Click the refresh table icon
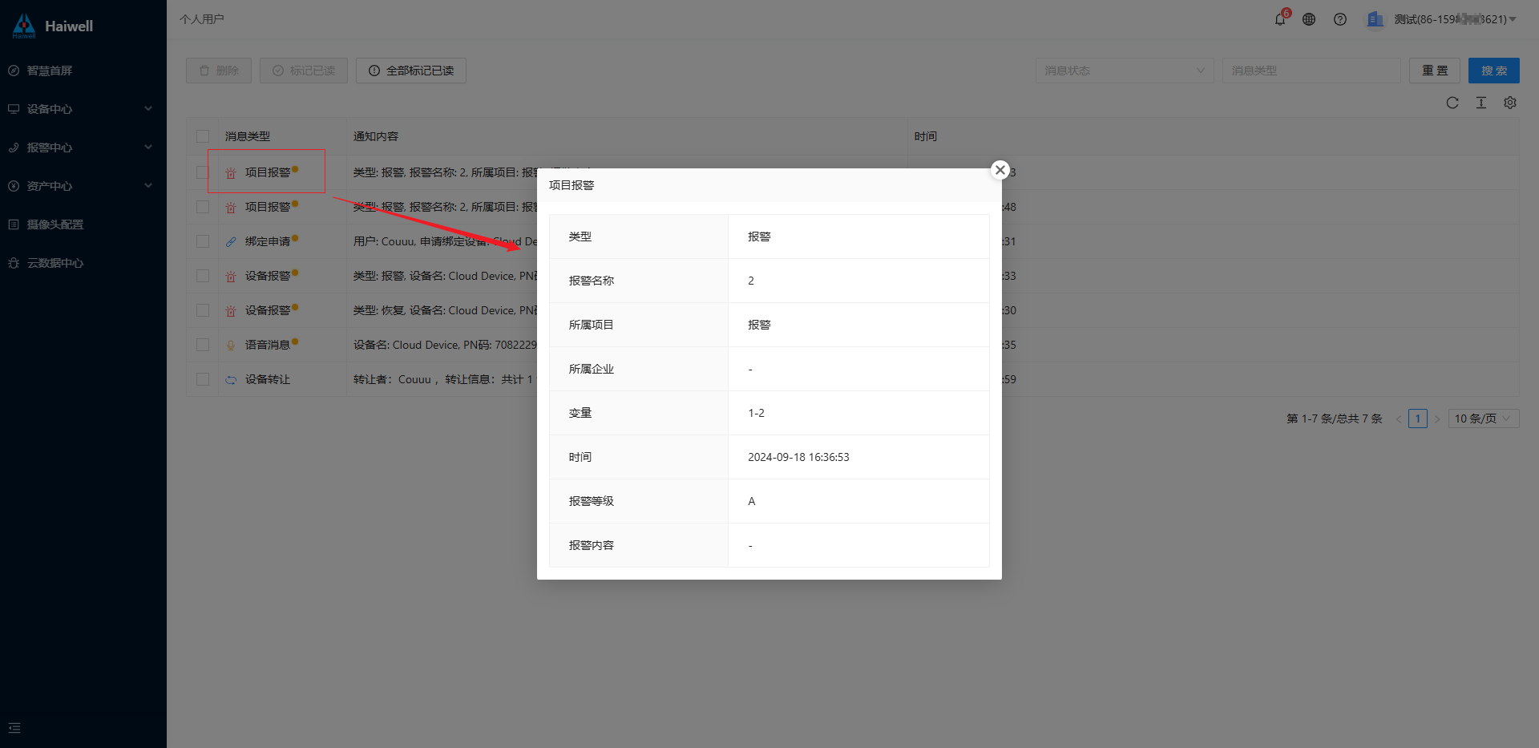 click(x=1452, y=103)
